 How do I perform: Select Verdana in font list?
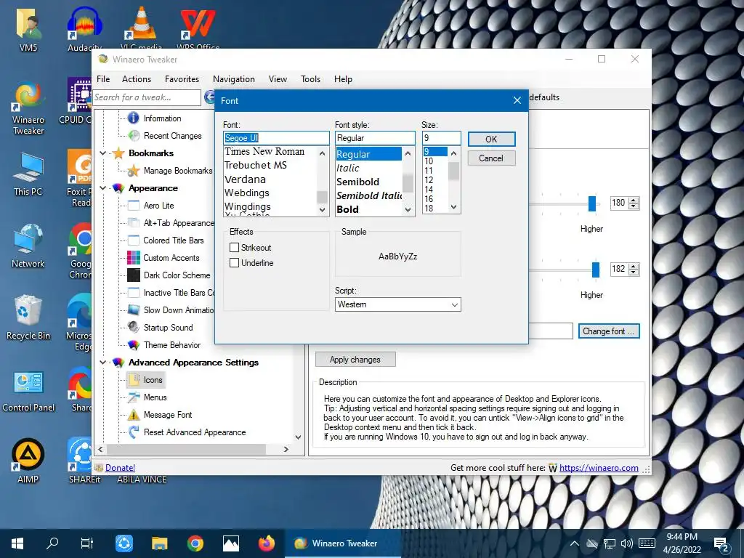pyautogui.click(x=245, y=179)
